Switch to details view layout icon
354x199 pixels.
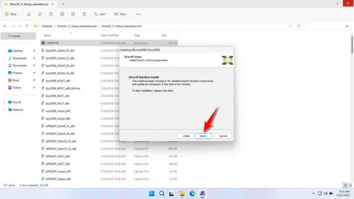pyautogui.click(x=345, y=185)
